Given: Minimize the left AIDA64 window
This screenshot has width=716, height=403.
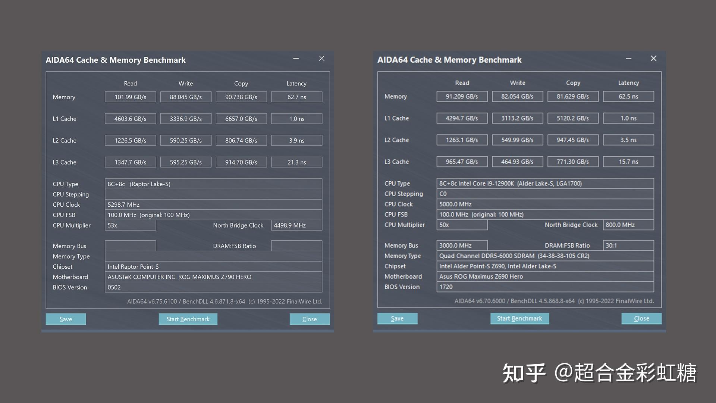Looking at the screenshot, I should [x=296, y=59].
